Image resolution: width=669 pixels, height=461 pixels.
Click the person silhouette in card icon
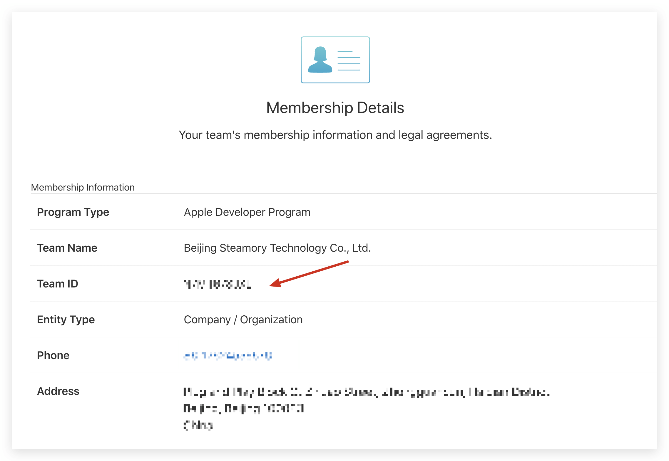320,60
